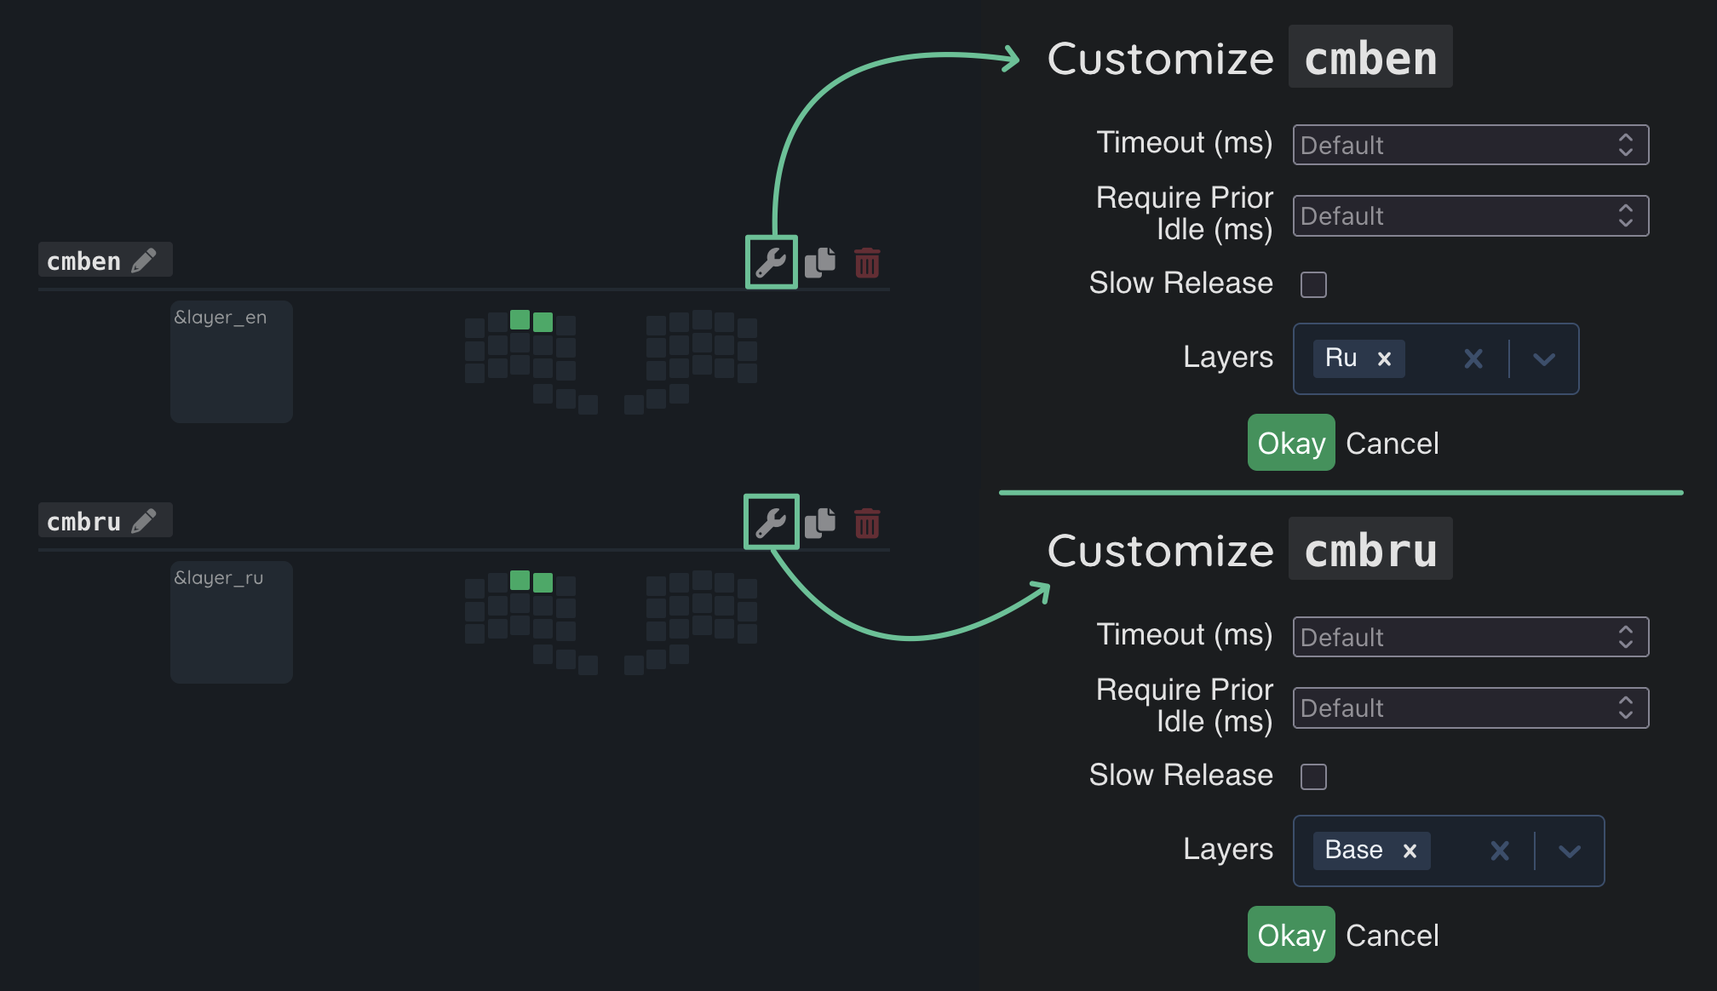Delete the cmben combo with trash icon

click(x=867, y=262)
